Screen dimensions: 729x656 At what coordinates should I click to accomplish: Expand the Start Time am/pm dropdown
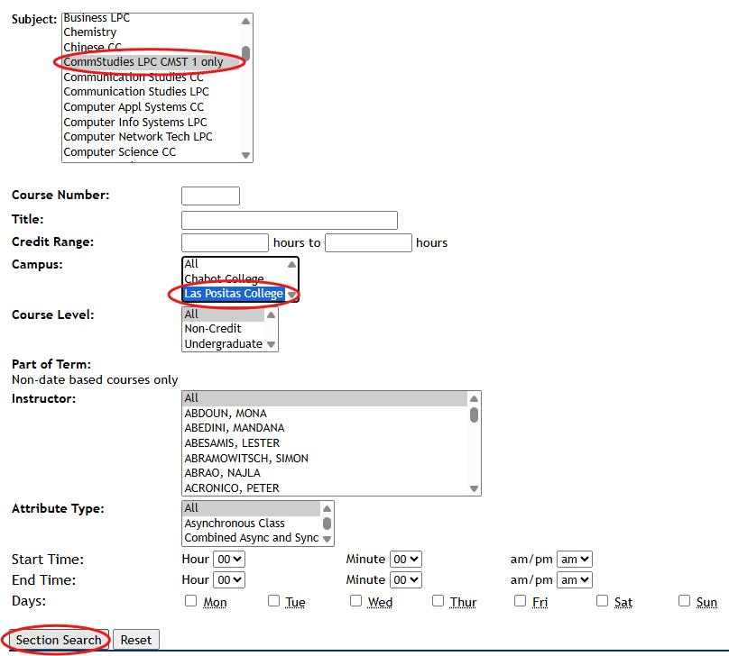(574, 560)
